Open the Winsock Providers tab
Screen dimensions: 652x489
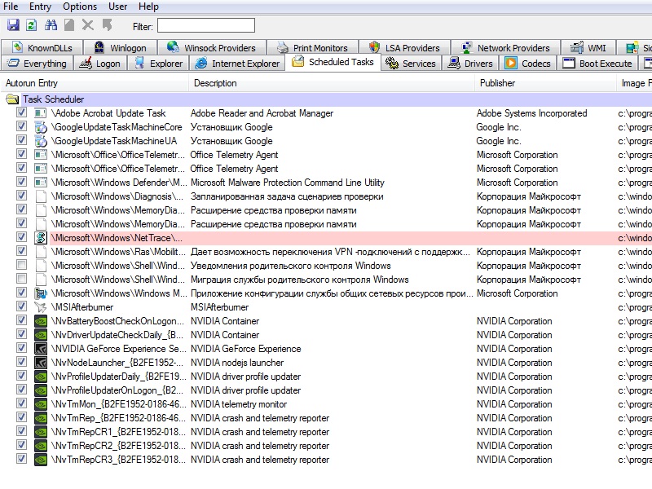[212, 48]
